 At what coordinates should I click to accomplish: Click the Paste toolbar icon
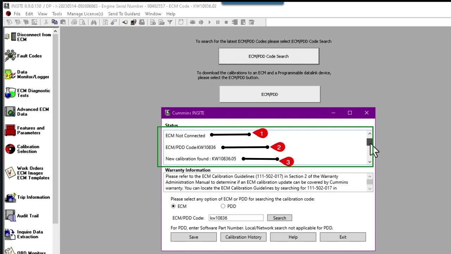tap(63, 22)
